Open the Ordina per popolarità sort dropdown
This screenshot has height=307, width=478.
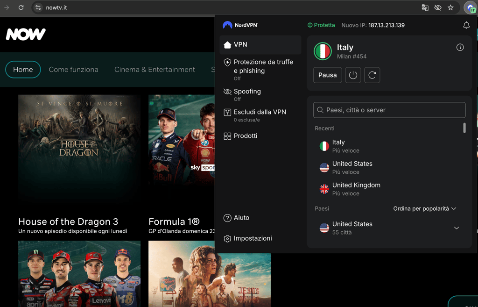[x=424, y=209]
